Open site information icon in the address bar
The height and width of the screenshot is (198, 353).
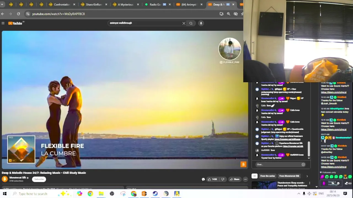28,14
